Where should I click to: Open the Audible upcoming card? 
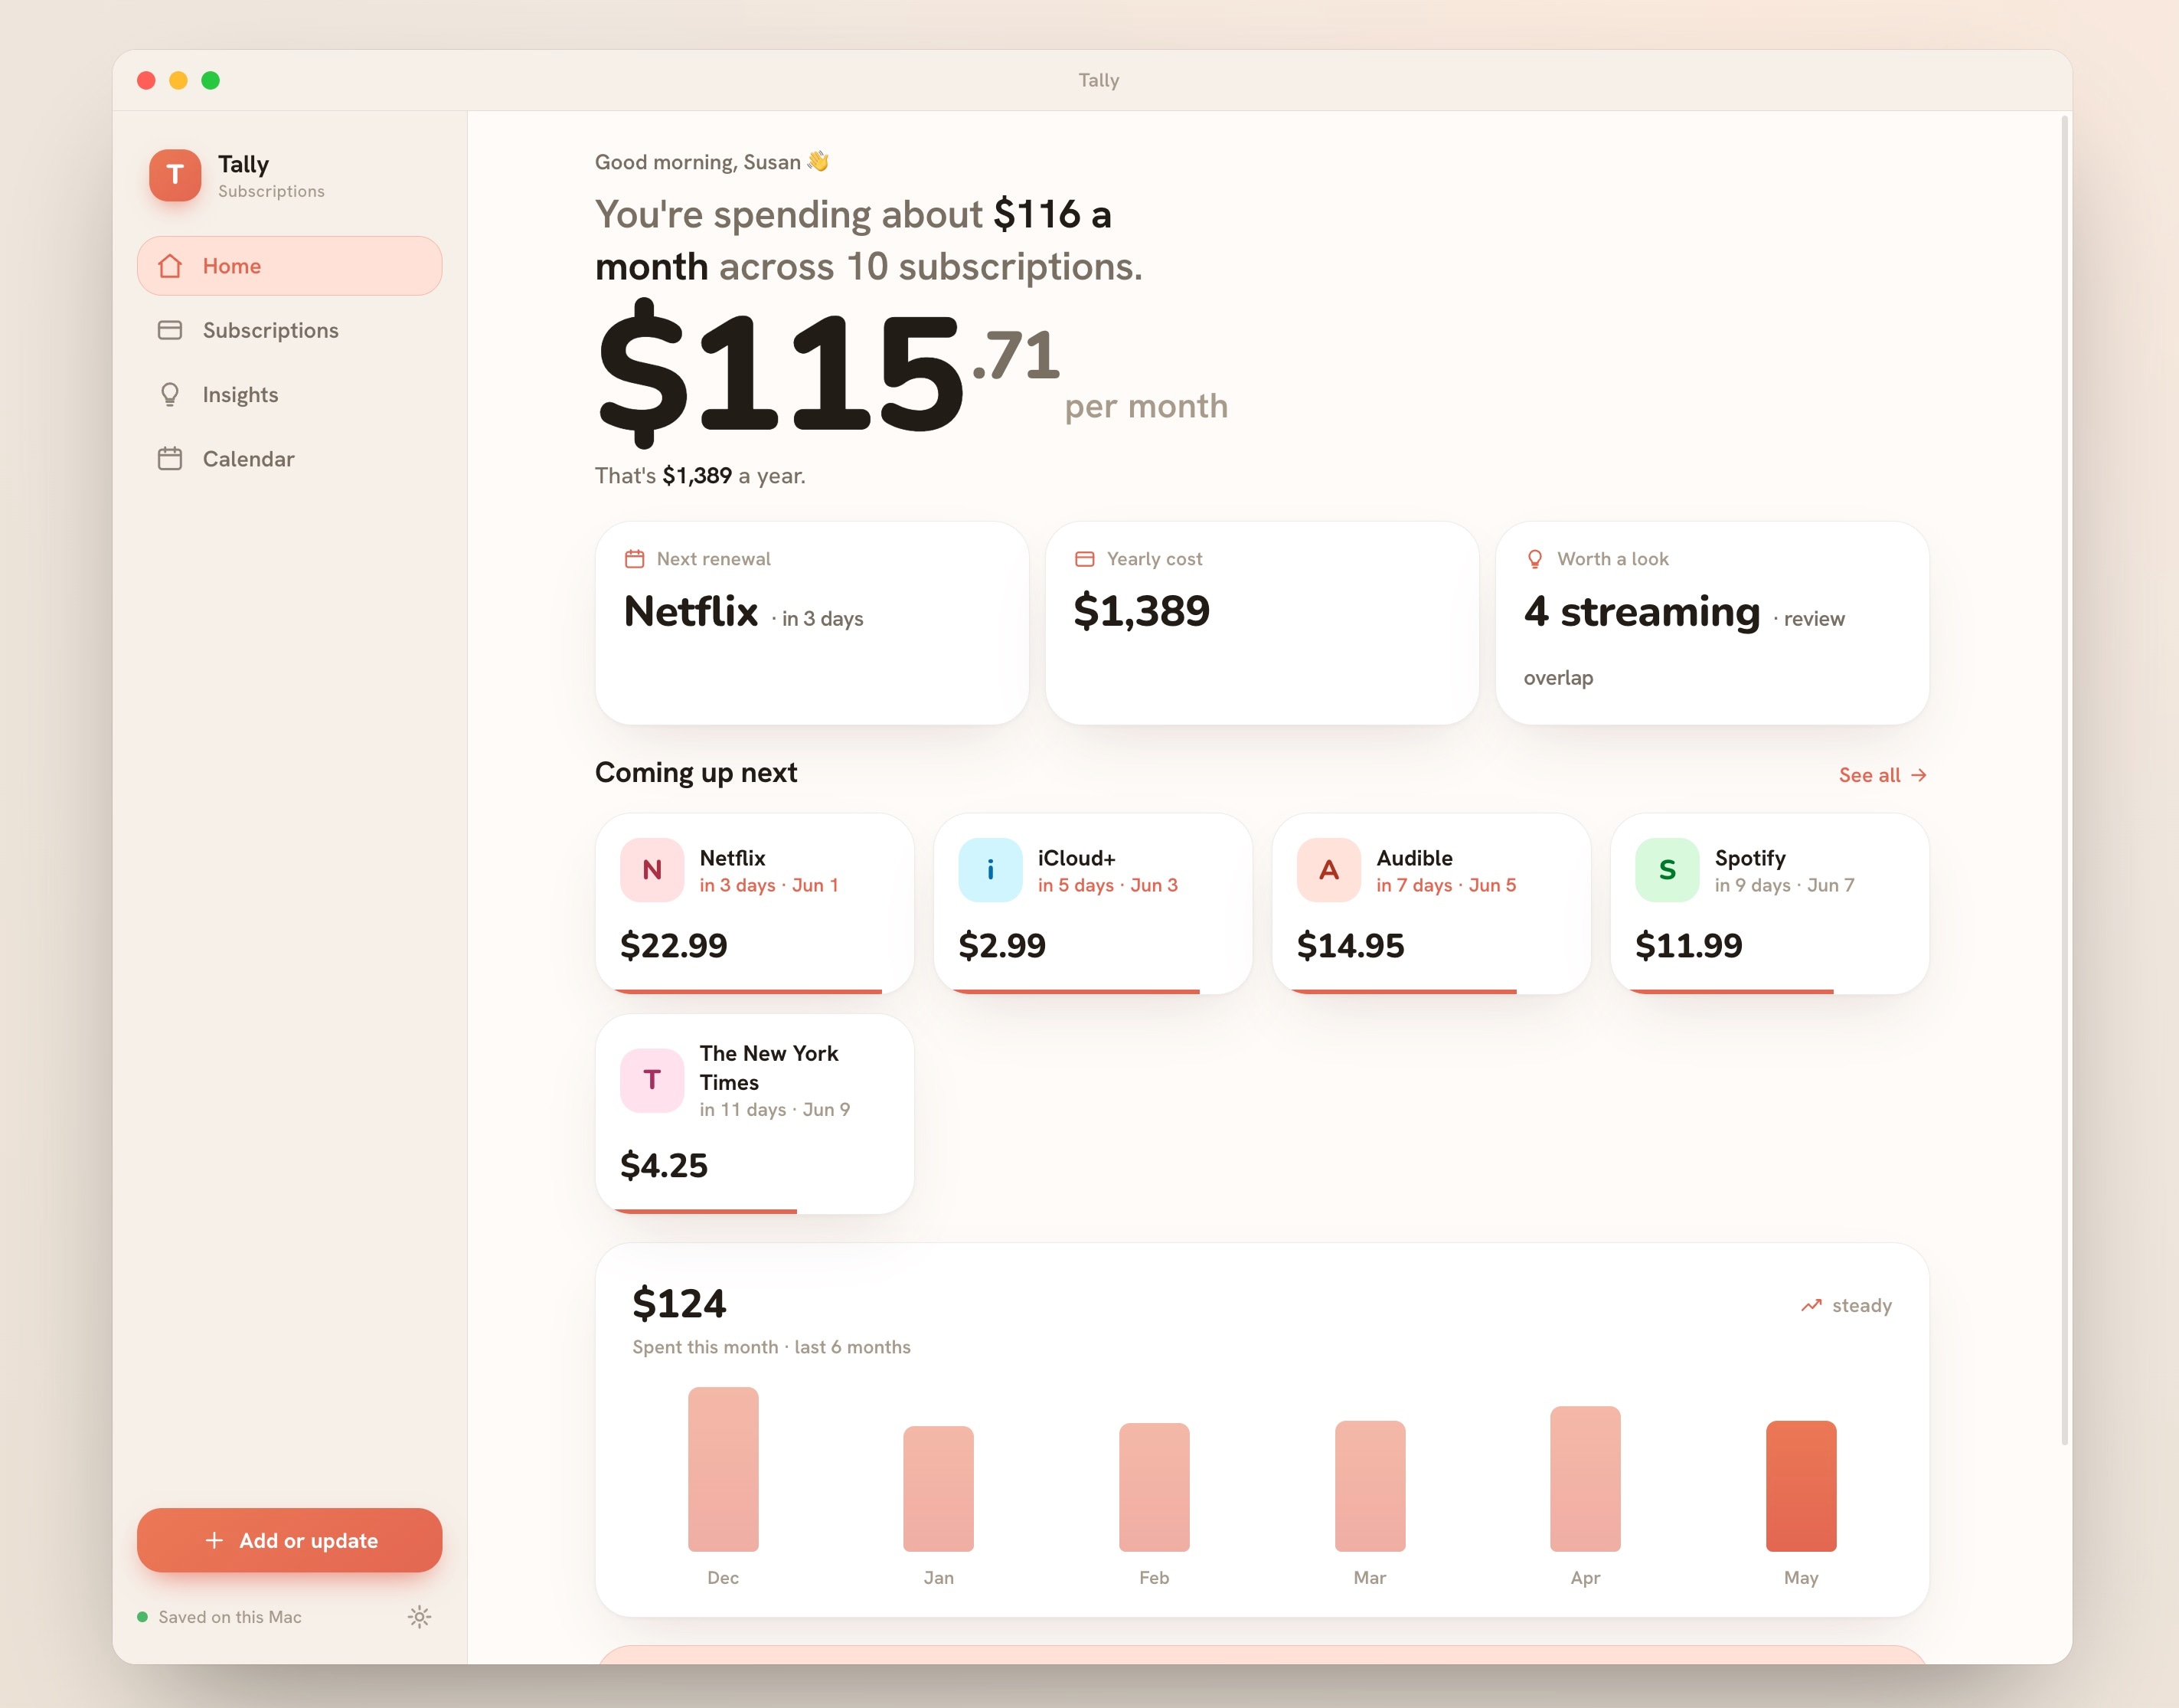[x=1431, y=904]
